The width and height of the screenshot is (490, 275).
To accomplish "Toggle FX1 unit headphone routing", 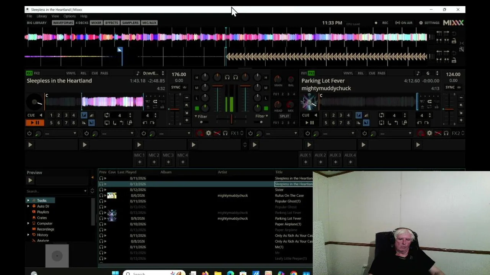I will (225, 133).
